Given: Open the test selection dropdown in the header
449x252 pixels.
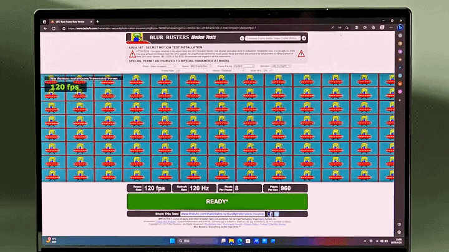Looking at the screenshot, I should [273, 38].
